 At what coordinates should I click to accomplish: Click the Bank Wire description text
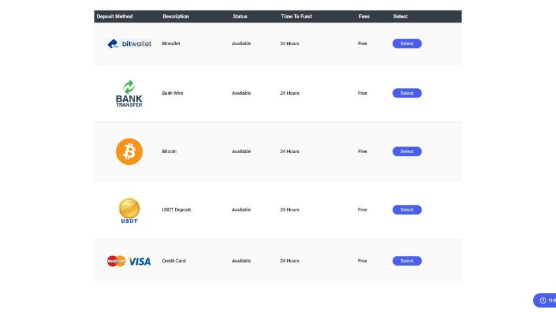(x=172, y=93)
